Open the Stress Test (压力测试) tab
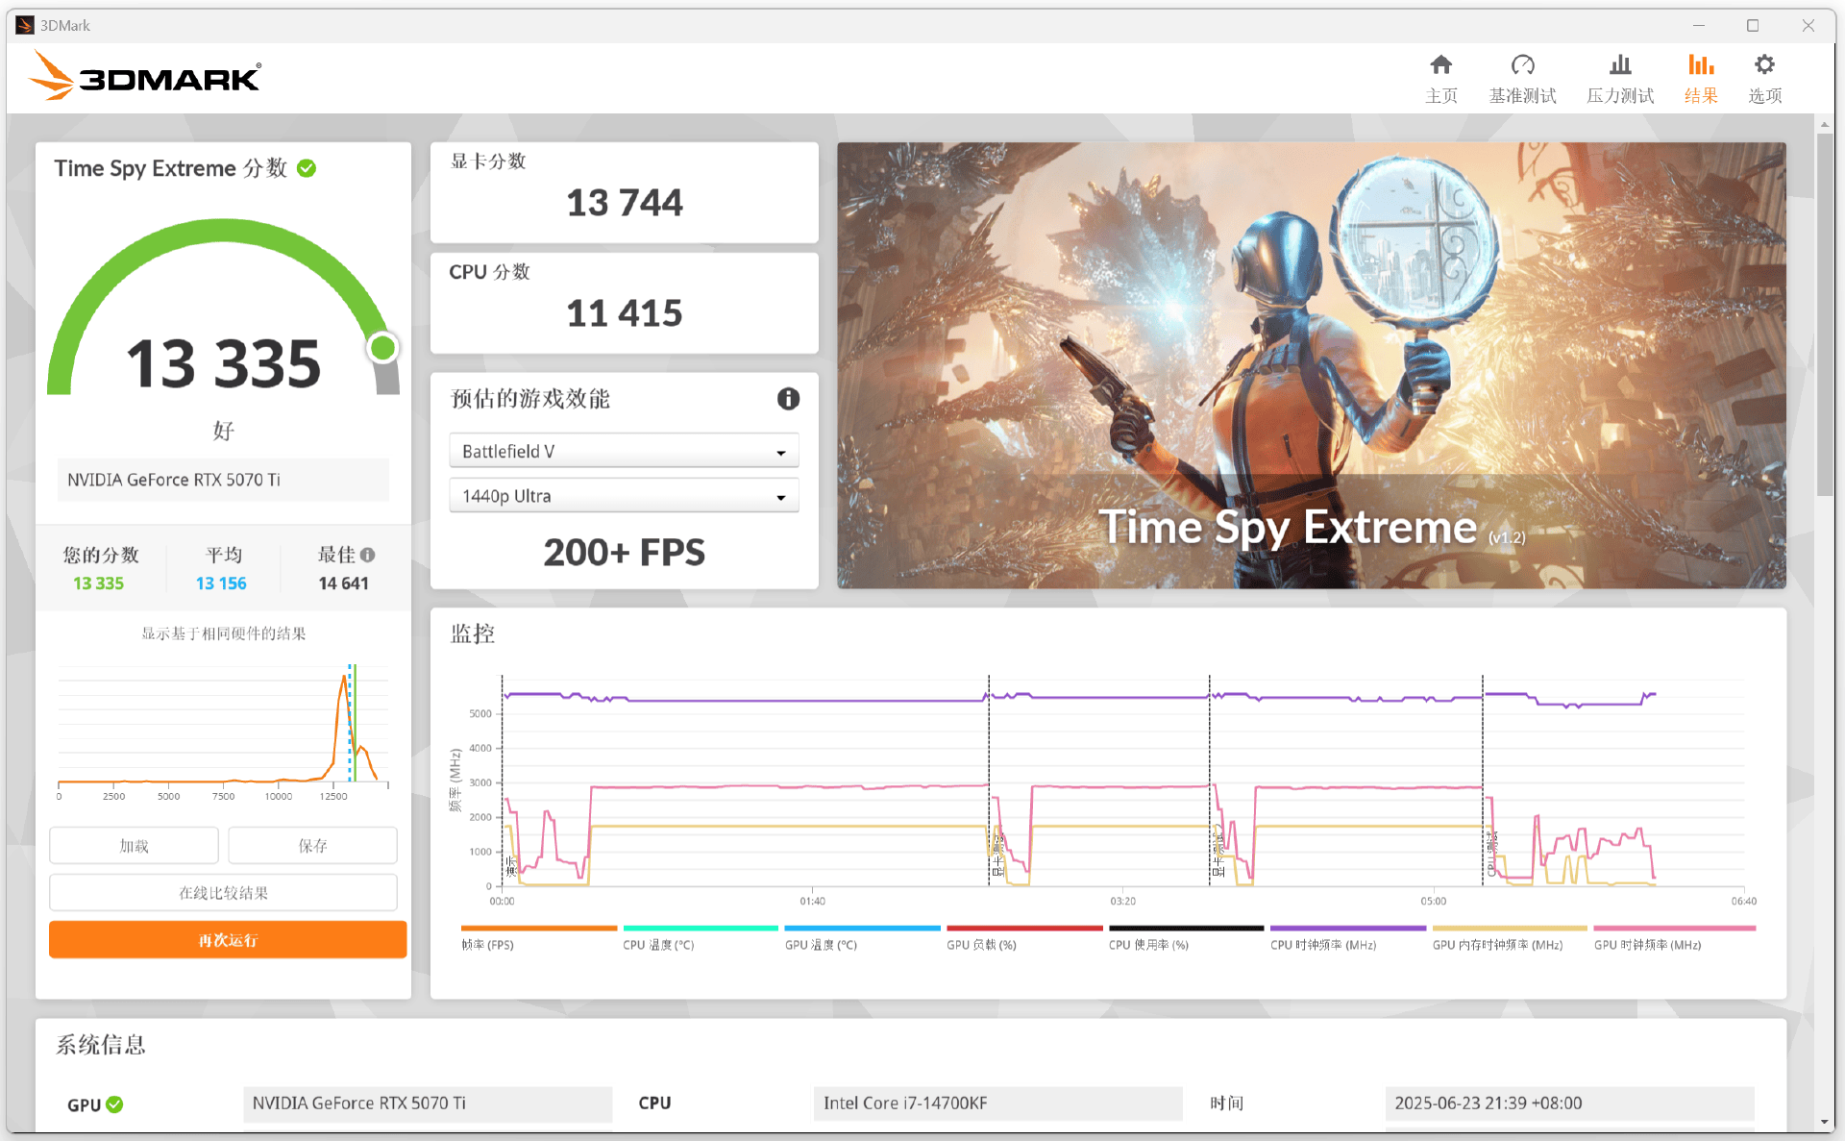Screen dimensions: 1845x1141 pyautogui.click(x=1620, y=79)
